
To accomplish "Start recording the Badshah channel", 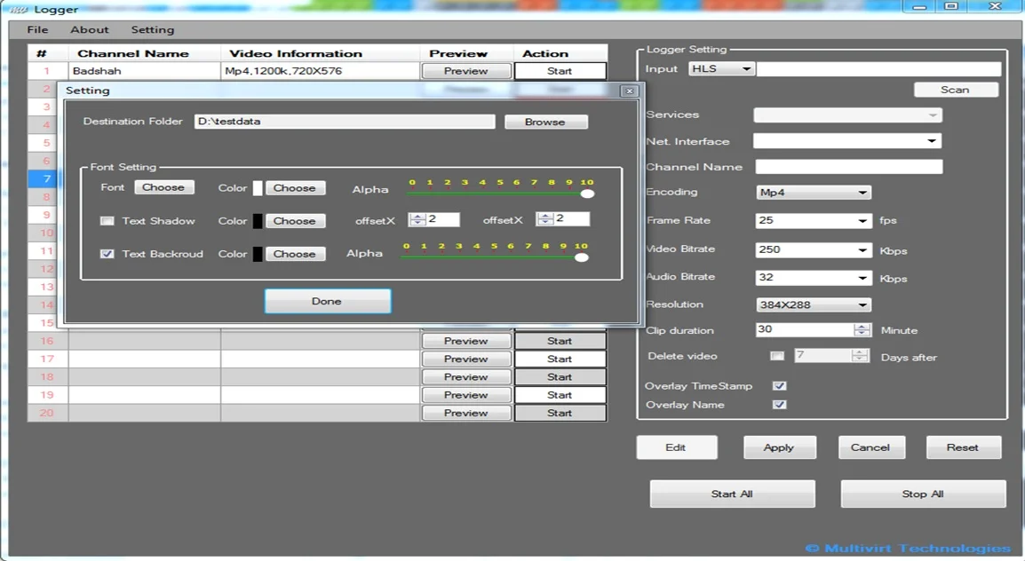I will [x=560, y=70].
